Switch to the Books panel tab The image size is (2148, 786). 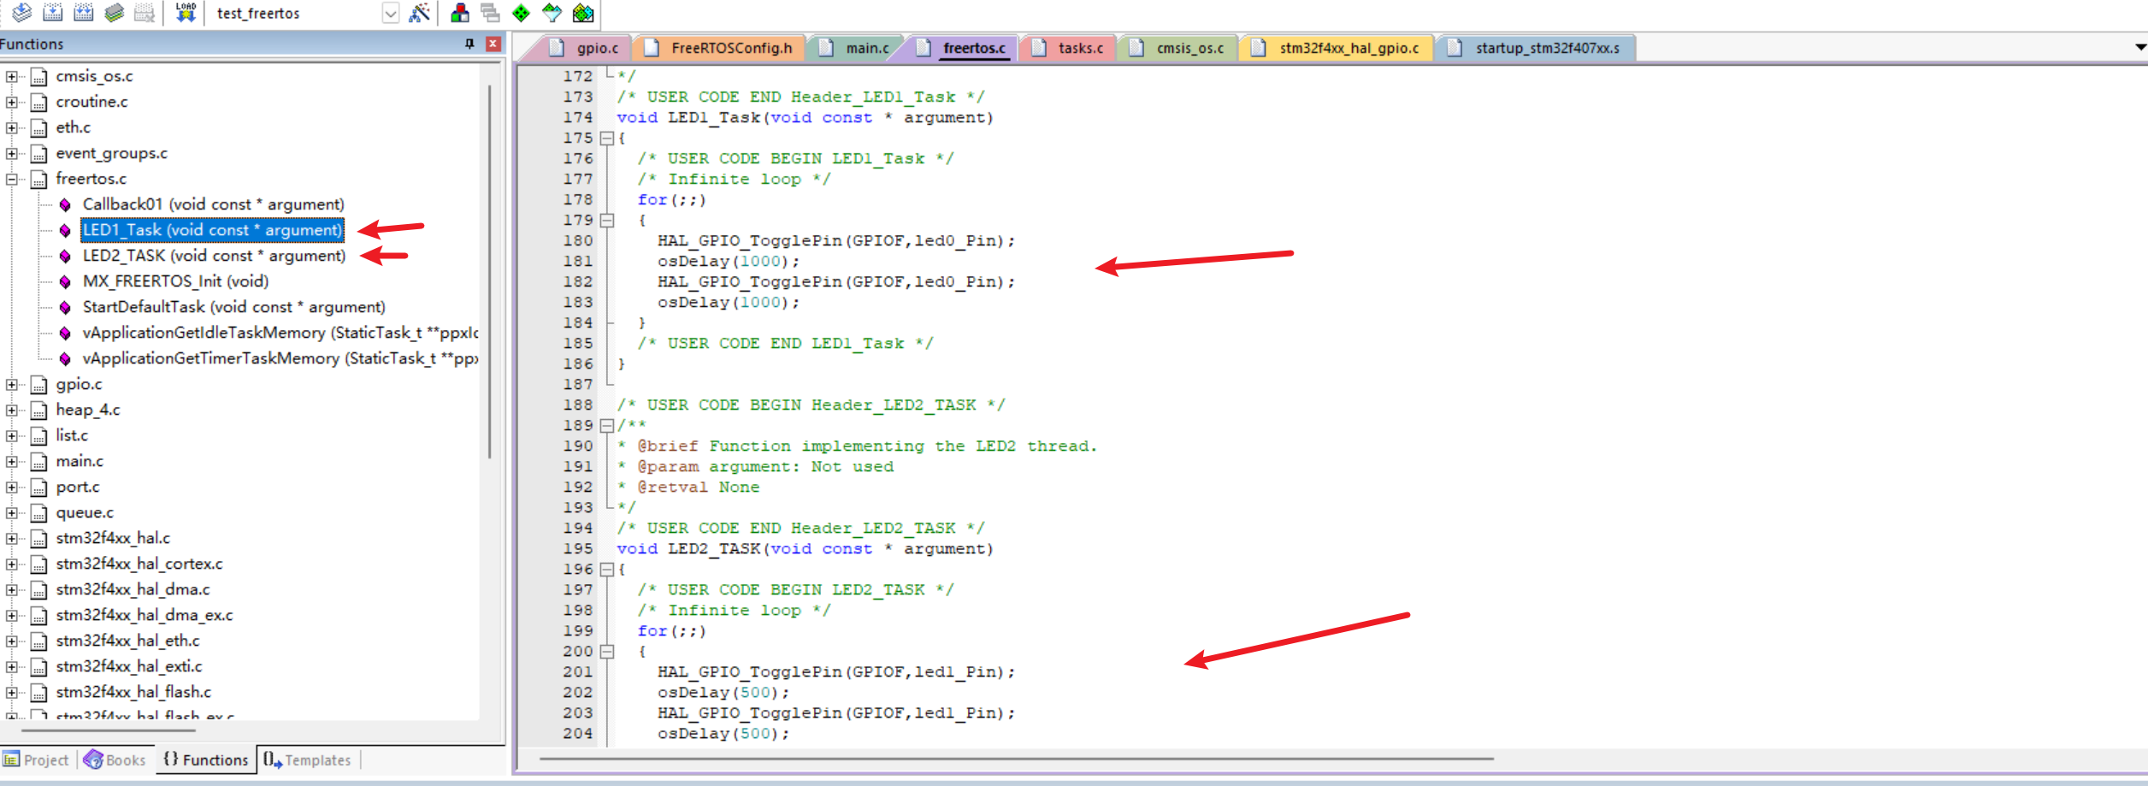click(x=115, y=759)
